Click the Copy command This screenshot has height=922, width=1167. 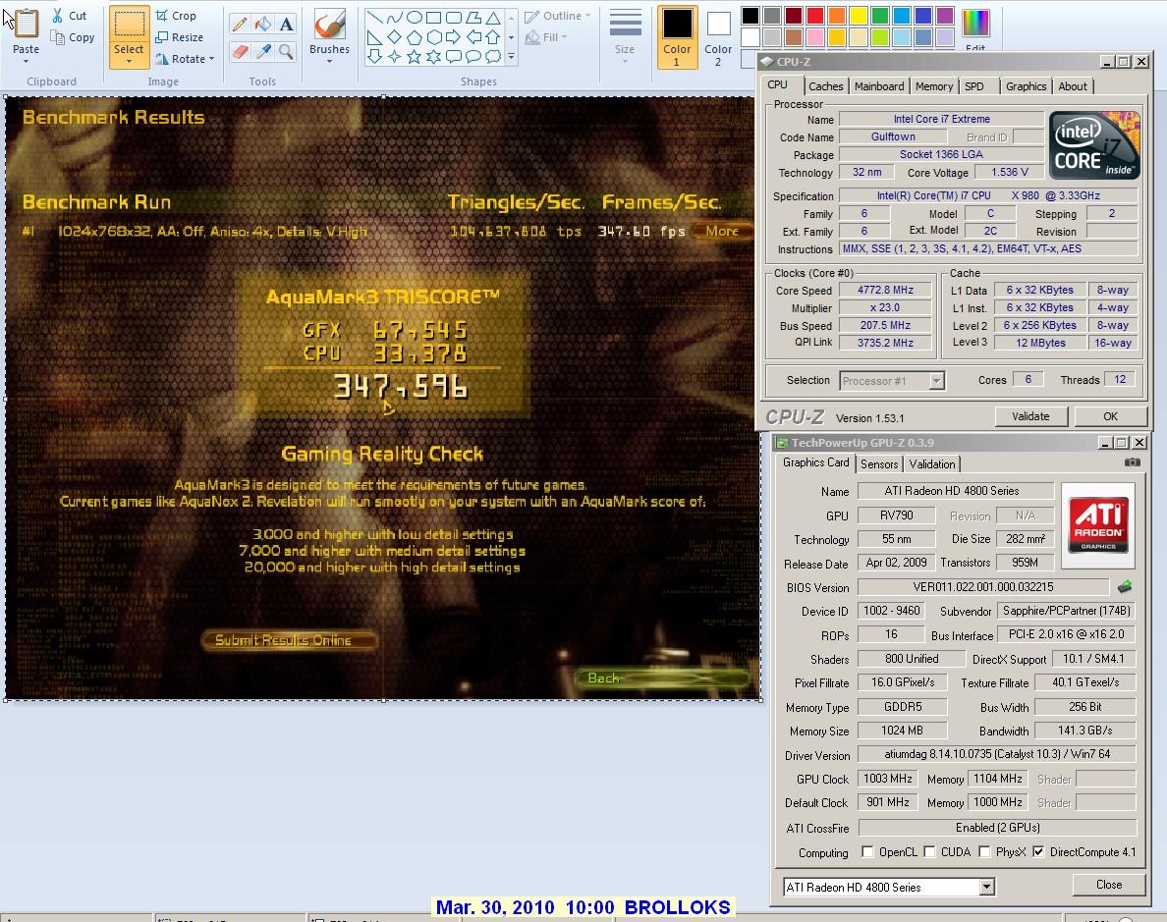pyautogui.click(x=73, y=37)
